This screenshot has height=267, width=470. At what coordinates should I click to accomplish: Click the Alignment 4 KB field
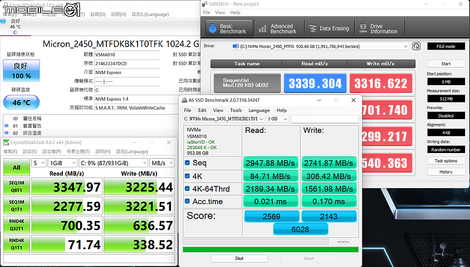coord(445,132)
